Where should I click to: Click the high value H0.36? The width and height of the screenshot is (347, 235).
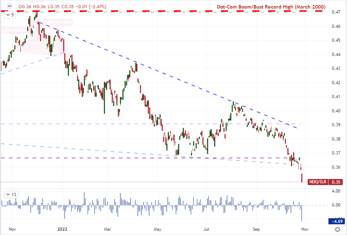coord(39,7)
